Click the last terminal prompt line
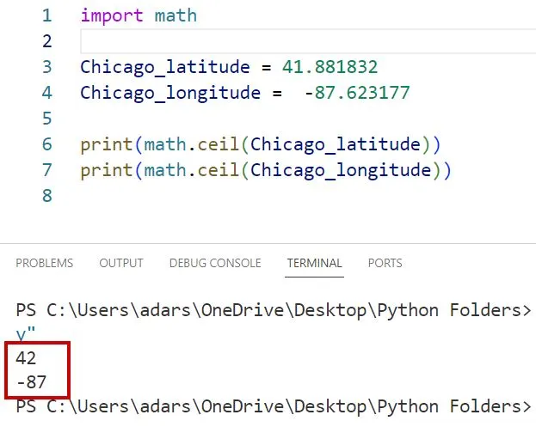536x433 pixels. [274, 406]
